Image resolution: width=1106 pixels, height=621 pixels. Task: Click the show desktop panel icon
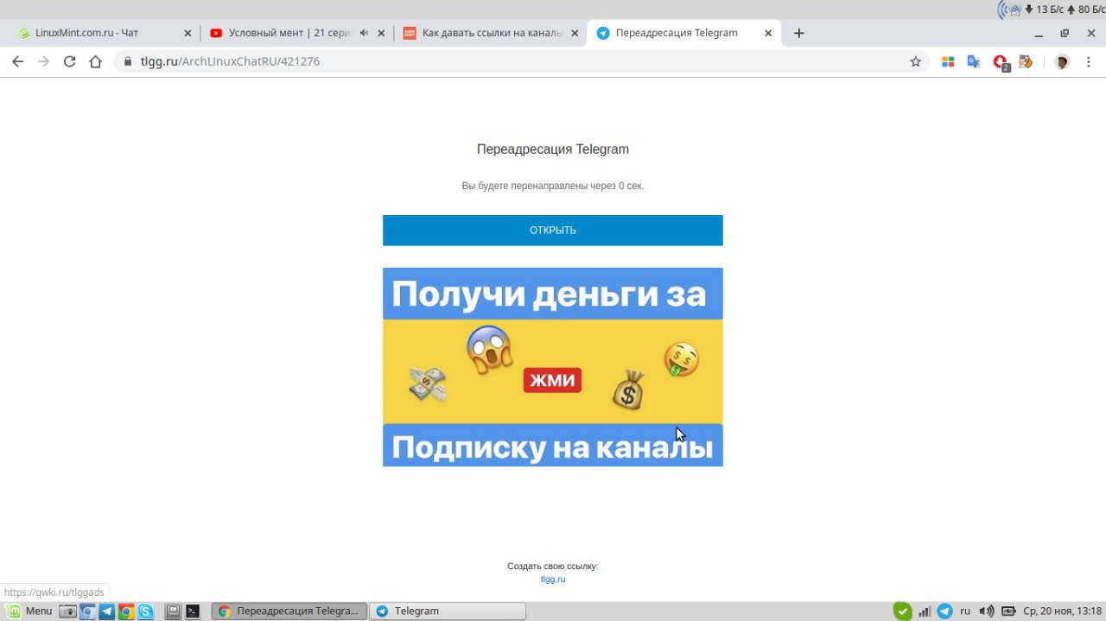[173, 611]
